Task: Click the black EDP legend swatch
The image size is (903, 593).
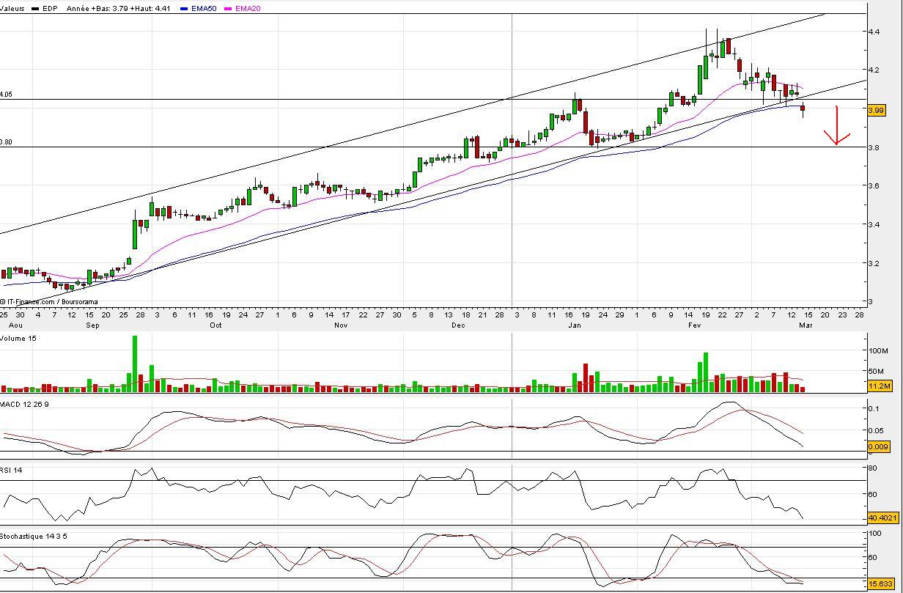Action: (x=34, y=8)
